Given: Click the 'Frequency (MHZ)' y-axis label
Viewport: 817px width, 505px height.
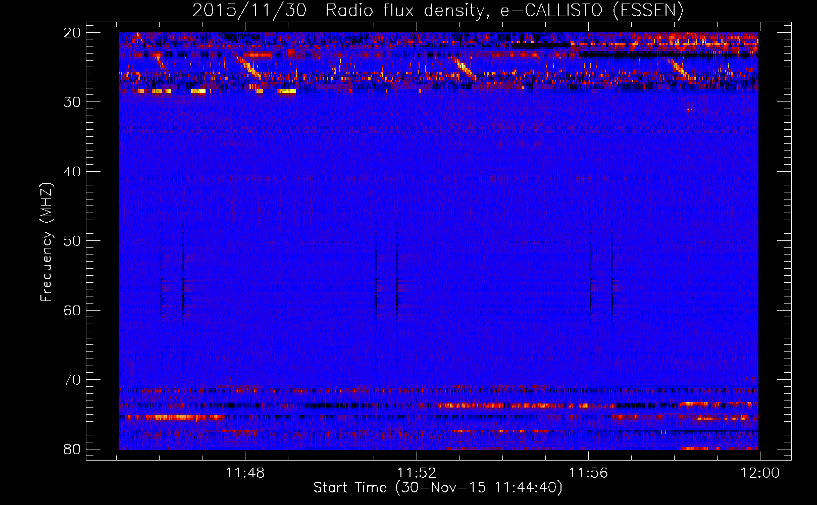Looking at the screenshot, I should click(46, 242).
